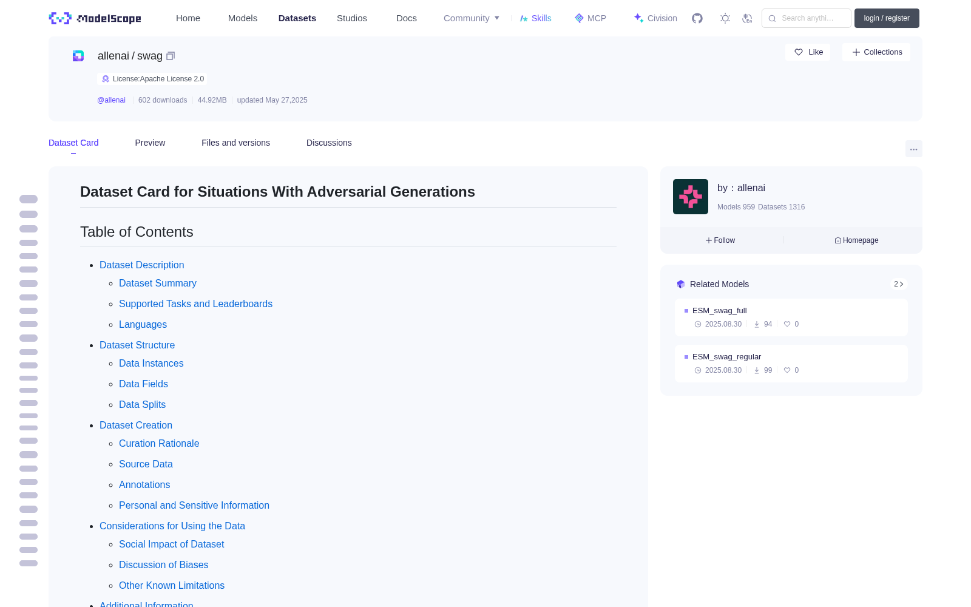Like the allenai/swag dataset
Image resolution: width=971 pixels, height=607 pixels.
(x=808, y=52)
